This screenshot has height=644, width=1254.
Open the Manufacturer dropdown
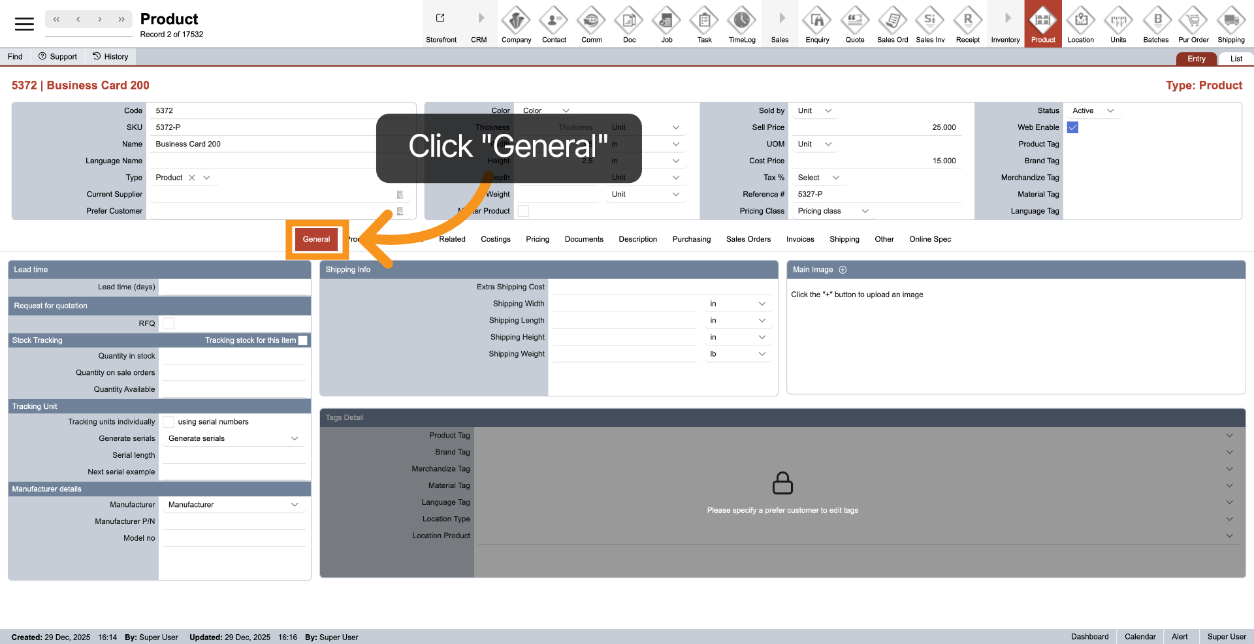click(x=233, y=505)
